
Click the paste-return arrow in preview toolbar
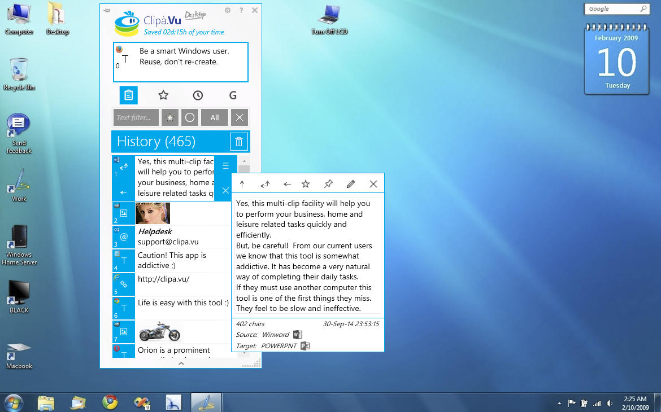point(265,184)
